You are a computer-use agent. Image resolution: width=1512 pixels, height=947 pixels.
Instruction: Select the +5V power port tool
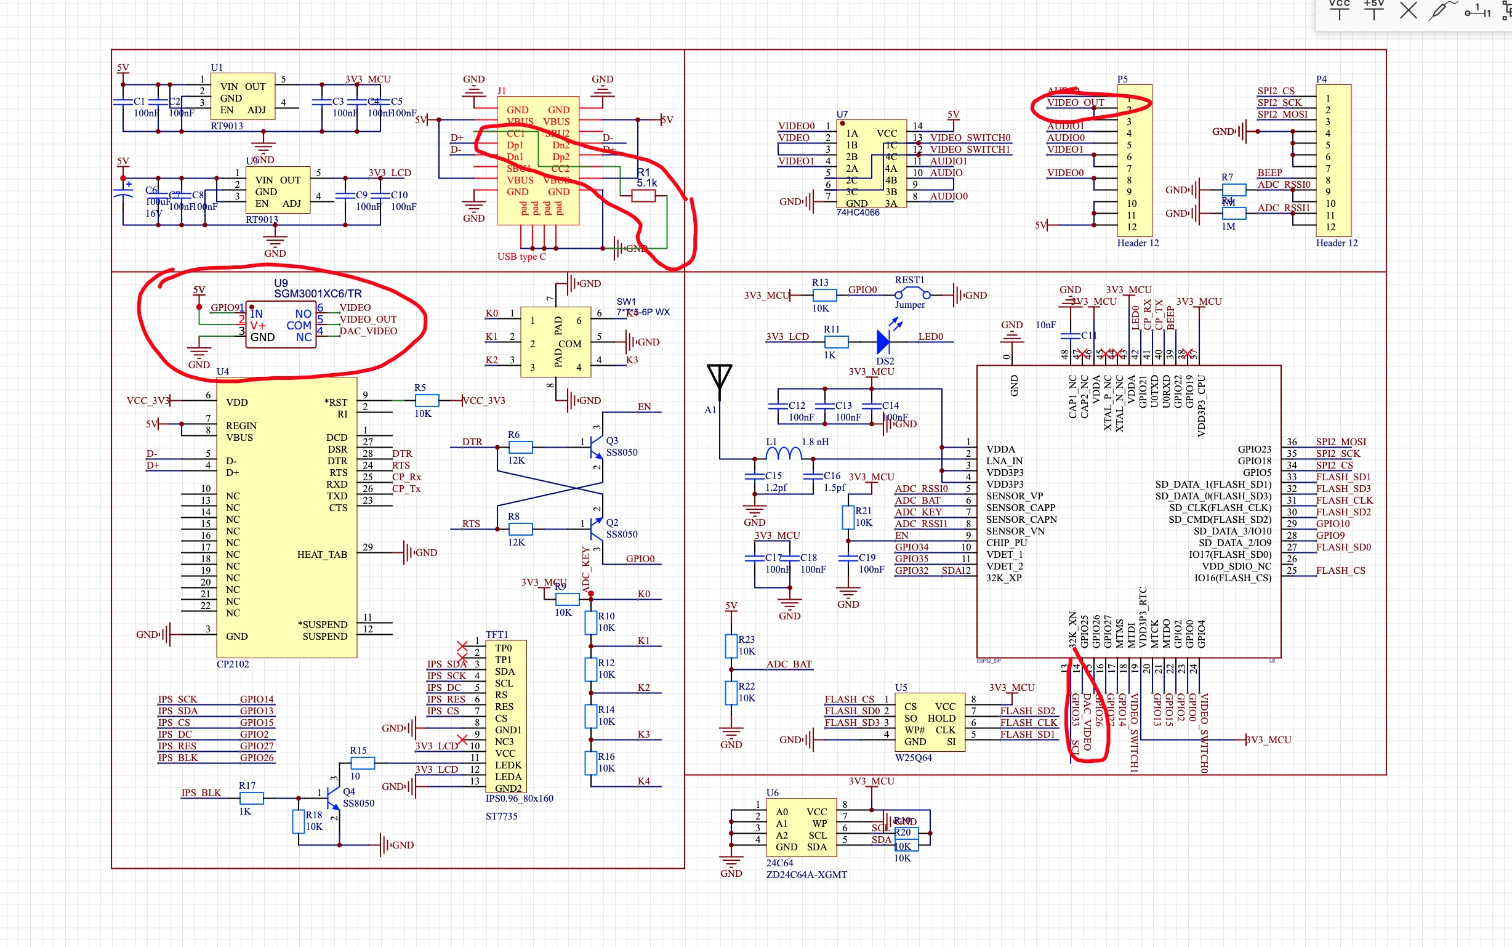(x=1373, y=10)
